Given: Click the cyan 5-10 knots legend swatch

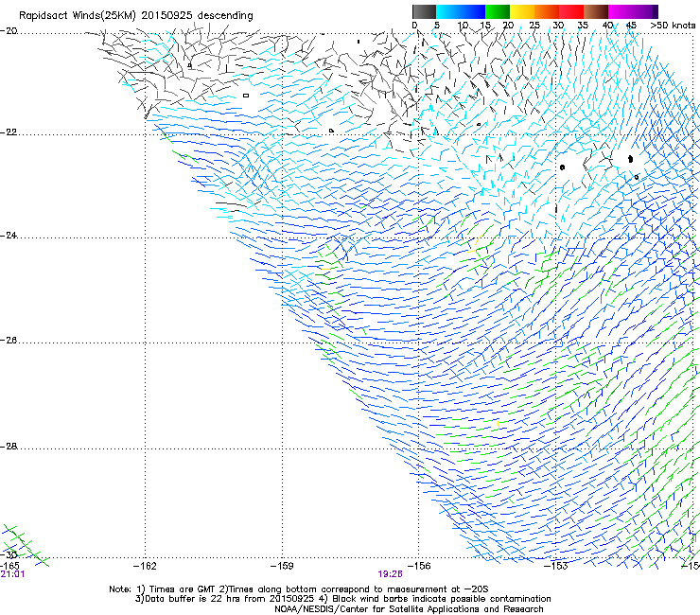Looking at the screenshot, I should coord(448,11).
